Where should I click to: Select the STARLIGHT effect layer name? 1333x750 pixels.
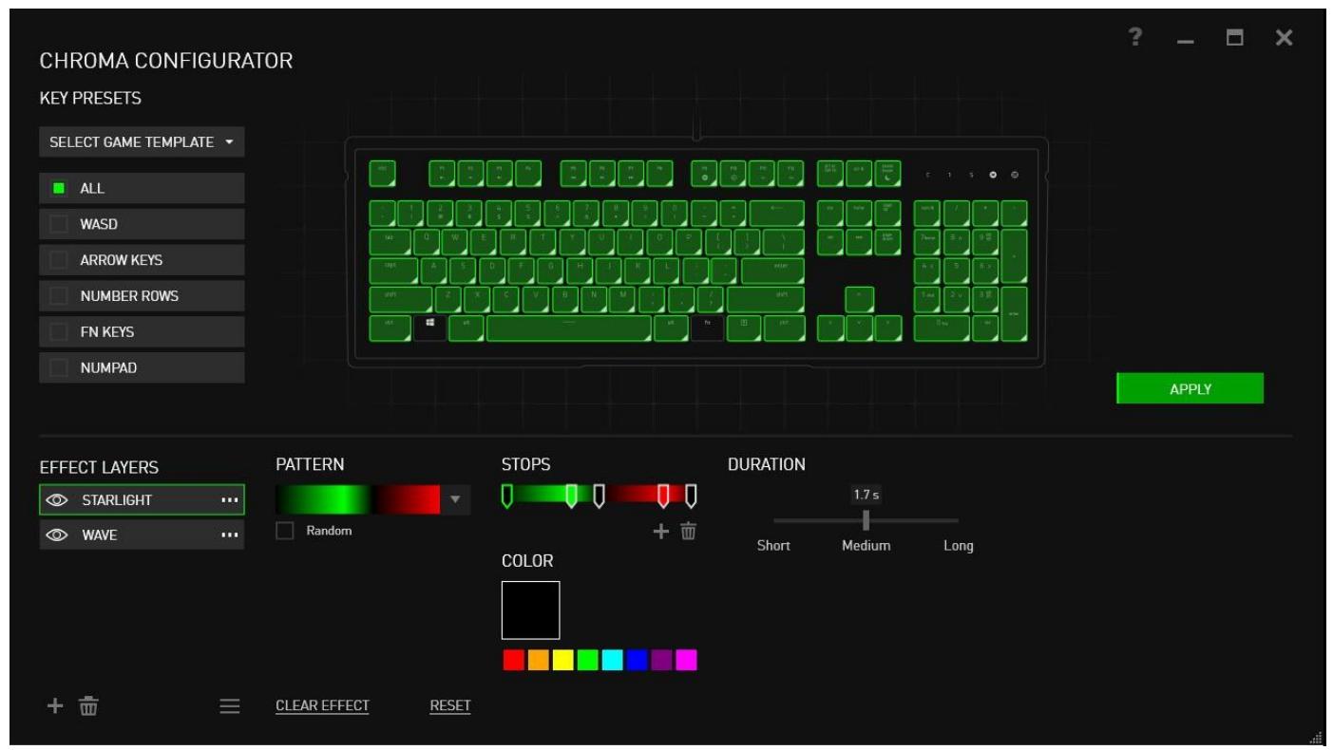(117, 500)
